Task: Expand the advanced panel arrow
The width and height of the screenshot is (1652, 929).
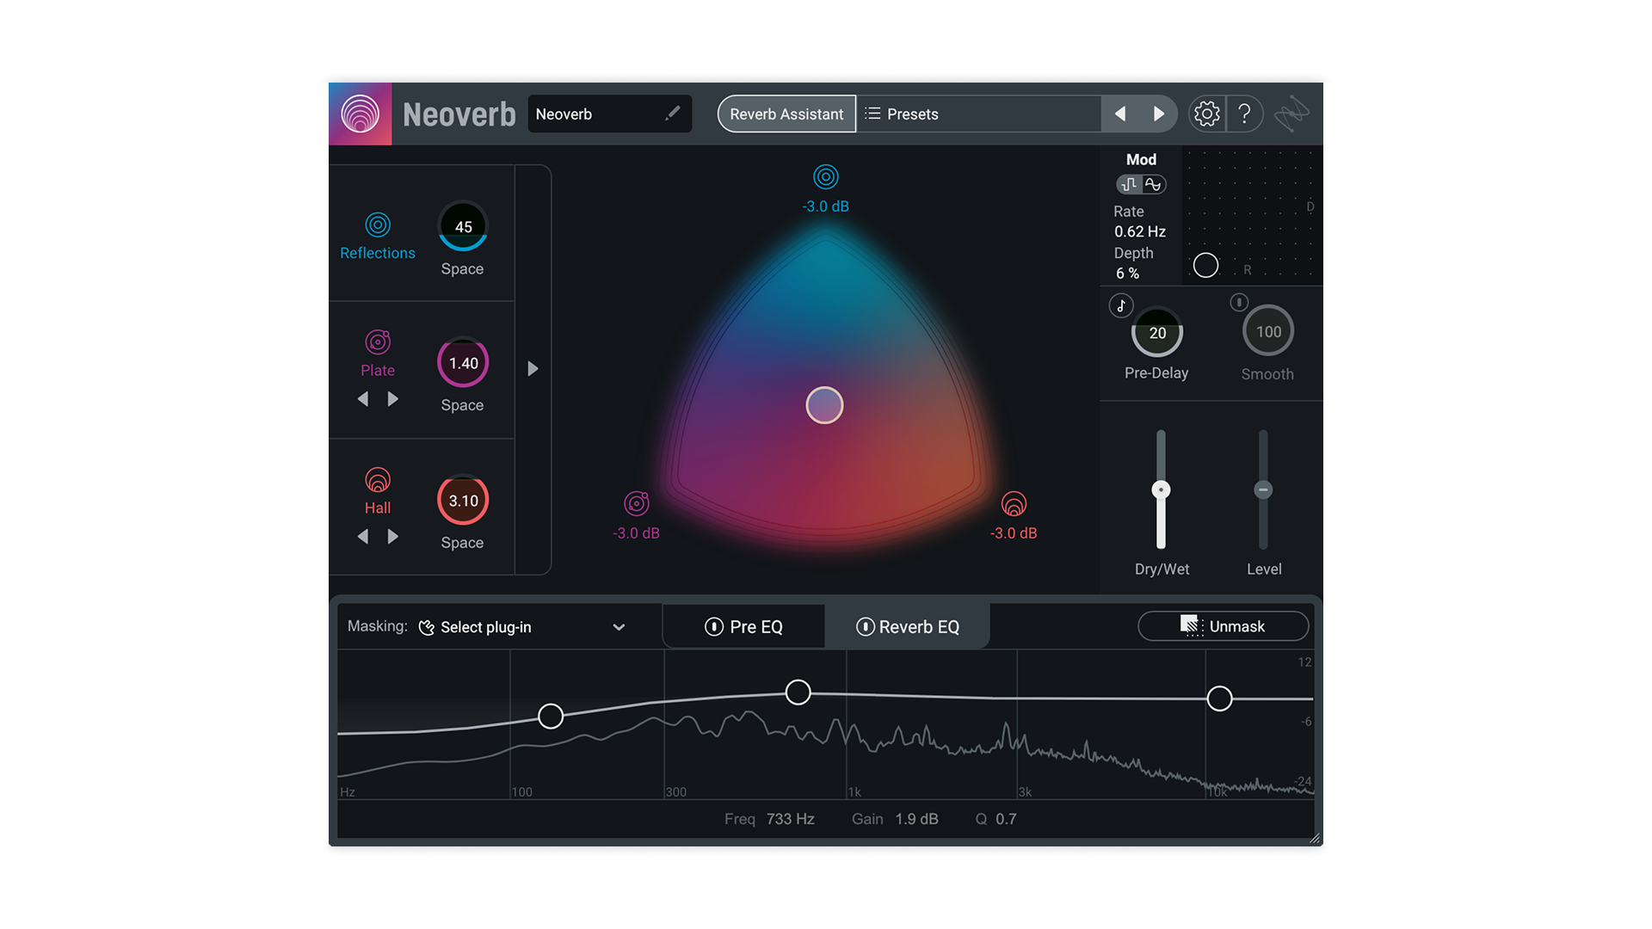Action: pos(533,369)
